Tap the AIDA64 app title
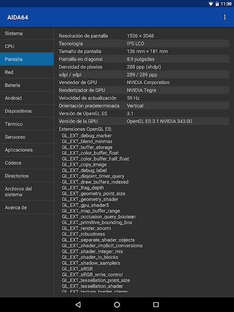Screen dimensions: 234x312 (18, 18)
